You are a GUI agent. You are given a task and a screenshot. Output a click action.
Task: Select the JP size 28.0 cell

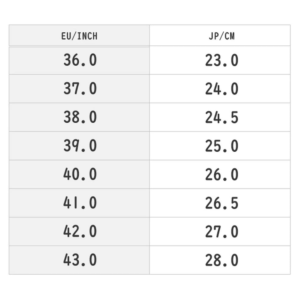pyautogui.click(x=222, y=260)
